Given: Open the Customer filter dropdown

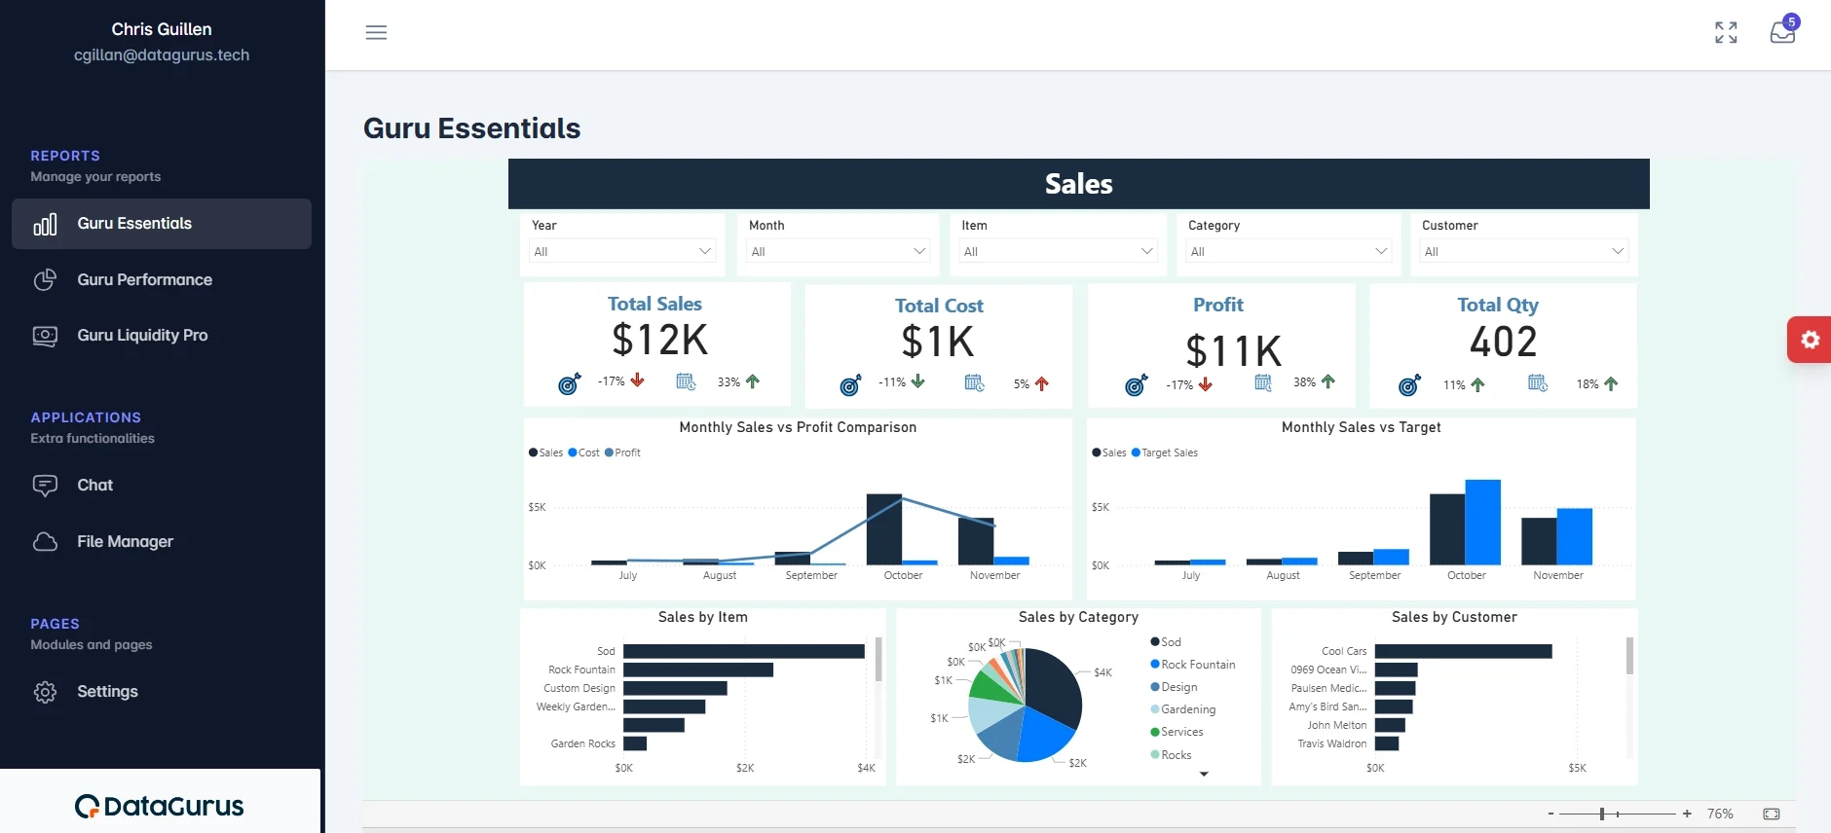Looking at the screenshot, I should click(x=1522, y=251).
